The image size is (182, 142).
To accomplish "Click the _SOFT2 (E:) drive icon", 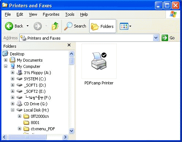I will click(x=19, y=91).
